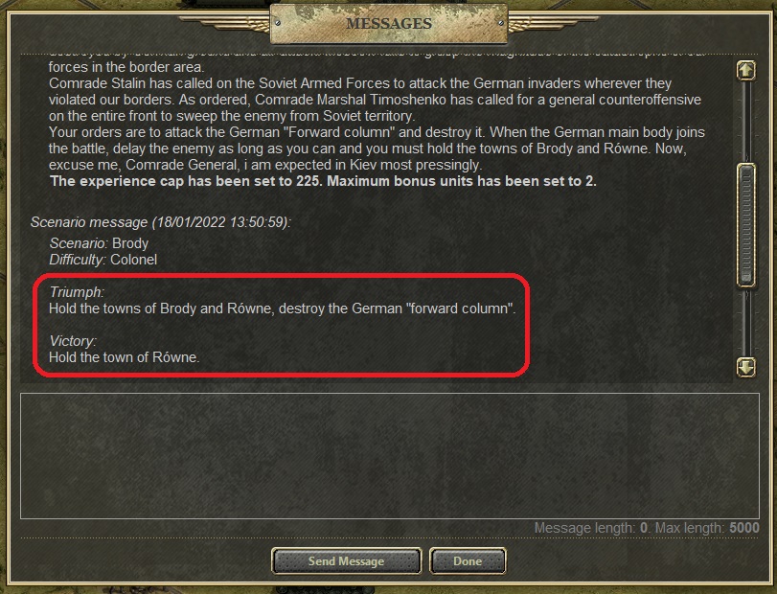
Task: Focus the empty message input box
Action: [390, 456]
